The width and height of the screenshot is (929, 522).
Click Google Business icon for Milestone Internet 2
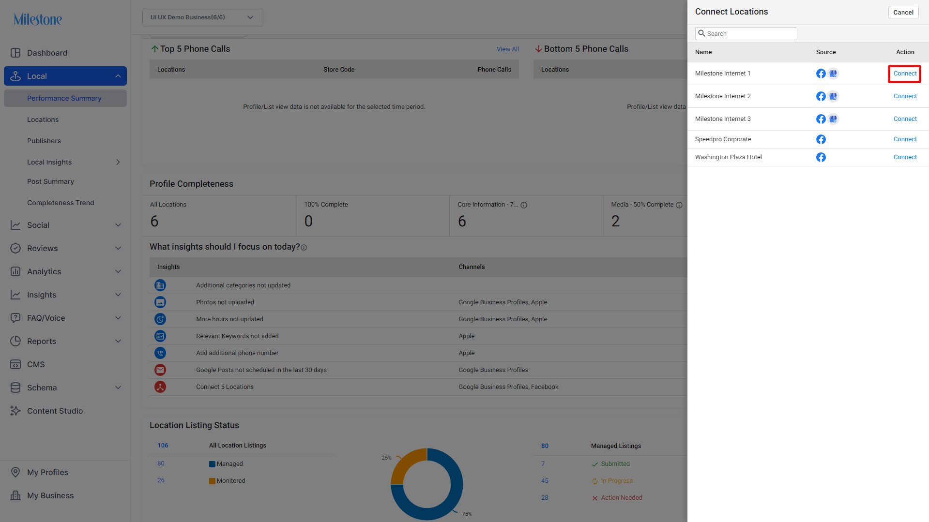pos(833,96)
